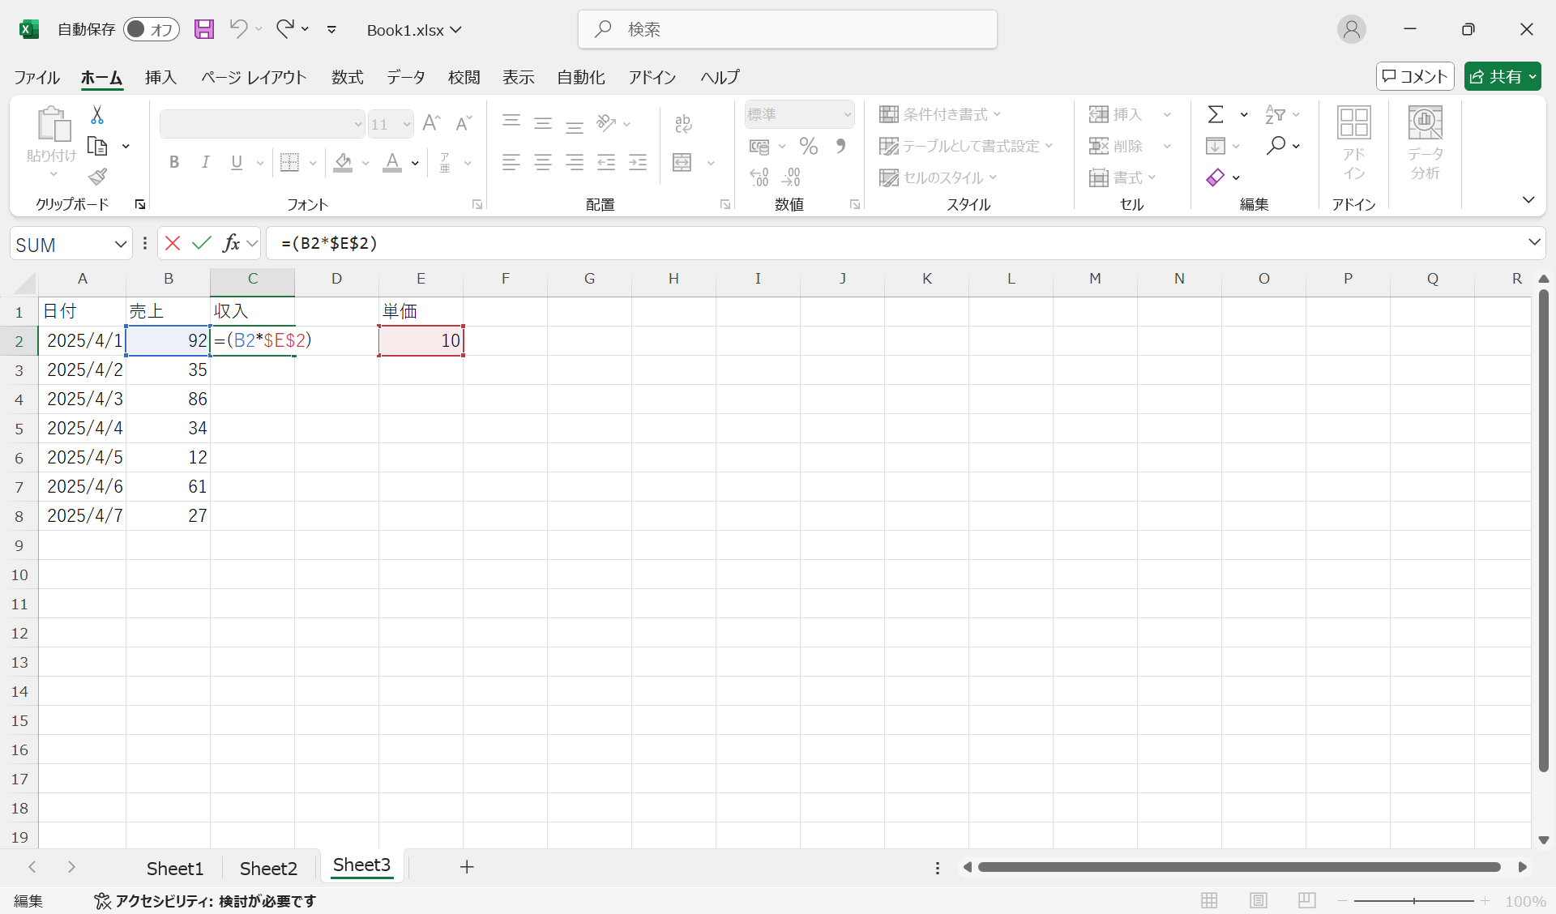Click the 共有 share button
1556x914 pixels.
point(1496,76)
